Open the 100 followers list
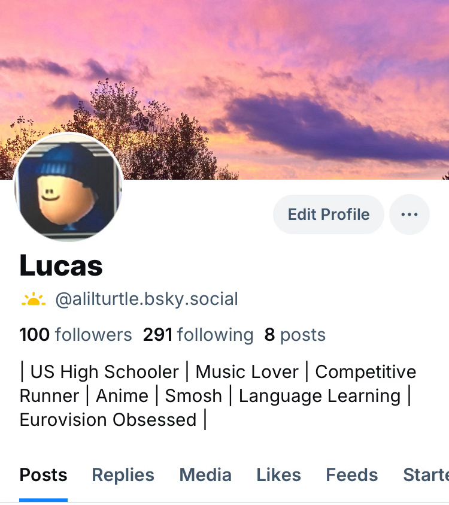Image resolution: width=449 pixels, height=505 pixels. pos(75,335)
